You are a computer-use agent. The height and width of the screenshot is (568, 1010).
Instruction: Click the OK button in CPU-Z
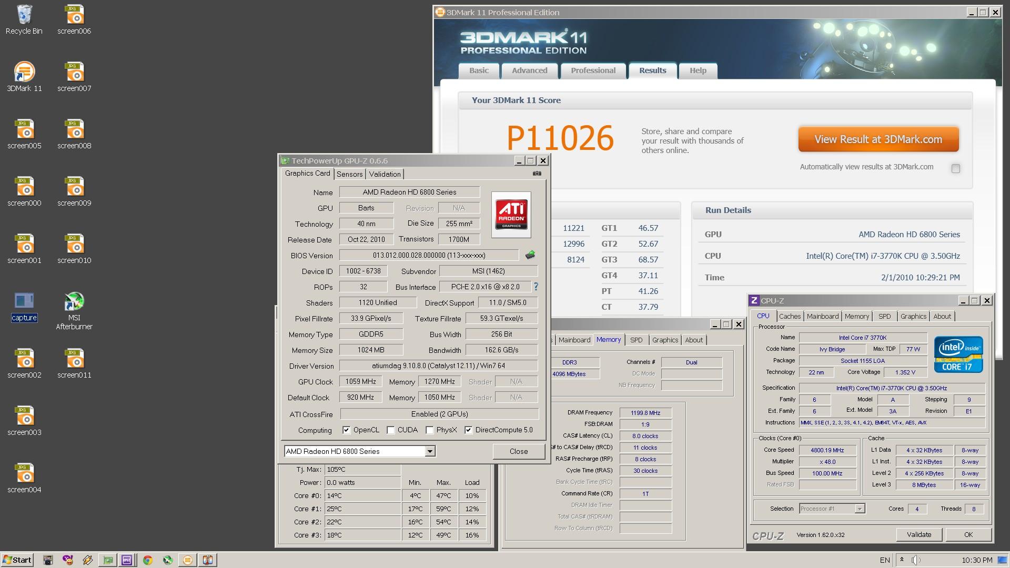click(968, 534)
